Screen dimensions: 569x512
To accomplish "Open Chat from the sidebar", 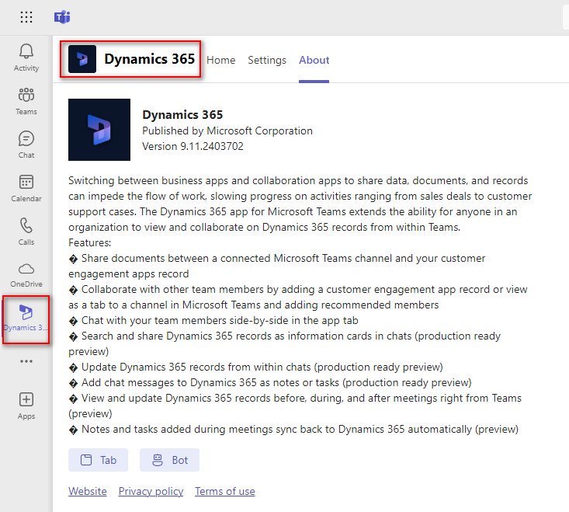I will [26, 145].
